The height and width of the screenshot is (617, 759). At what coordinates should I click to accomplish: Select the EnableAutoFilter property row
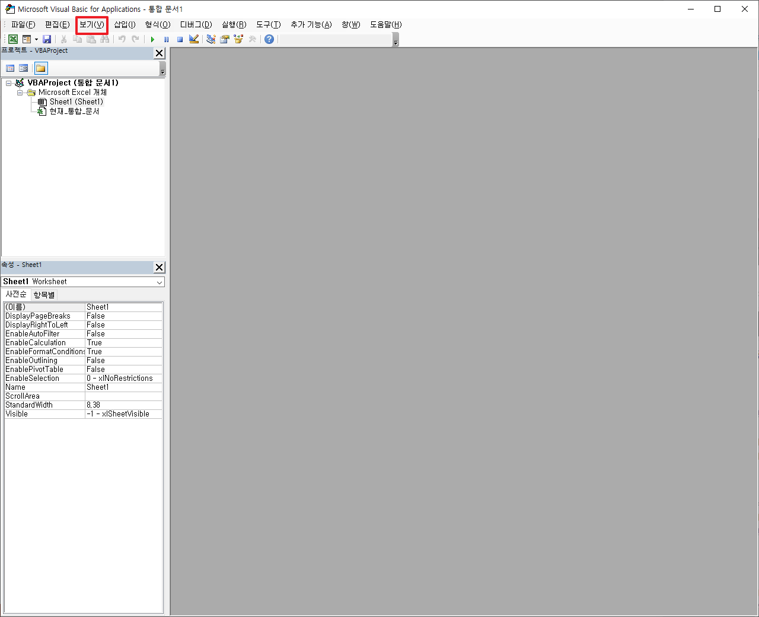83,334
